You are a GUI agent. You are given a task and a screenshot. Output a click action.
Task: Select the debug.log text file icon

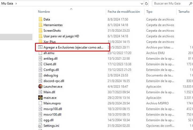click(40, 75)
